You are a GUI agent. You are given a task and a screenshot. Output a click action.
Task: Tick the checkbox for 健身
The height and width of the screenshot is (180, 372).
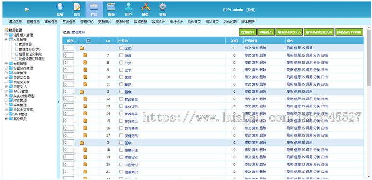tap(121, 55)
